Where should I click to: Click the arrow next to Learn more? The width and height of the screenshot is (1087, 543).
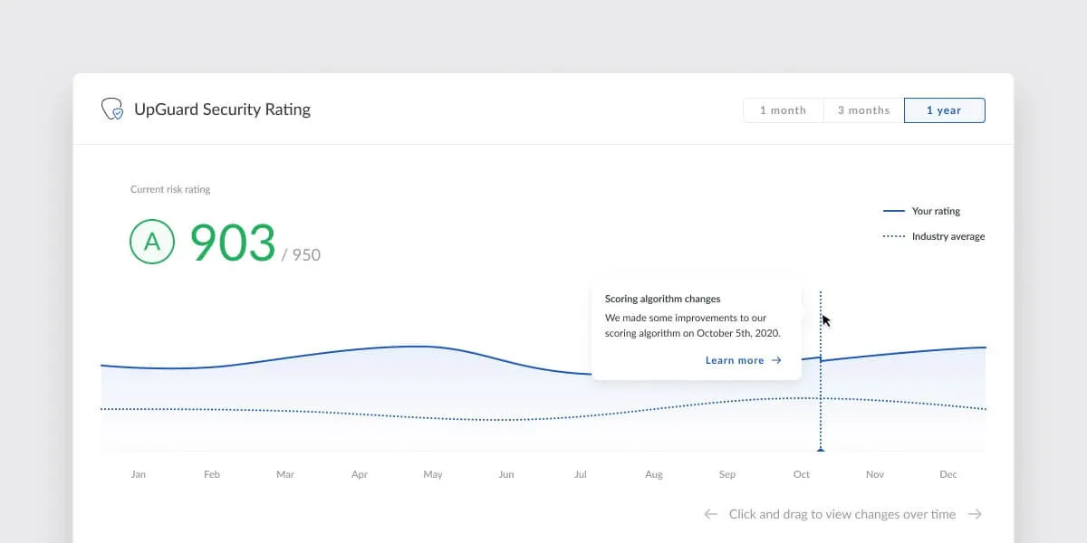pyautogui.click(x=776, y=360)
